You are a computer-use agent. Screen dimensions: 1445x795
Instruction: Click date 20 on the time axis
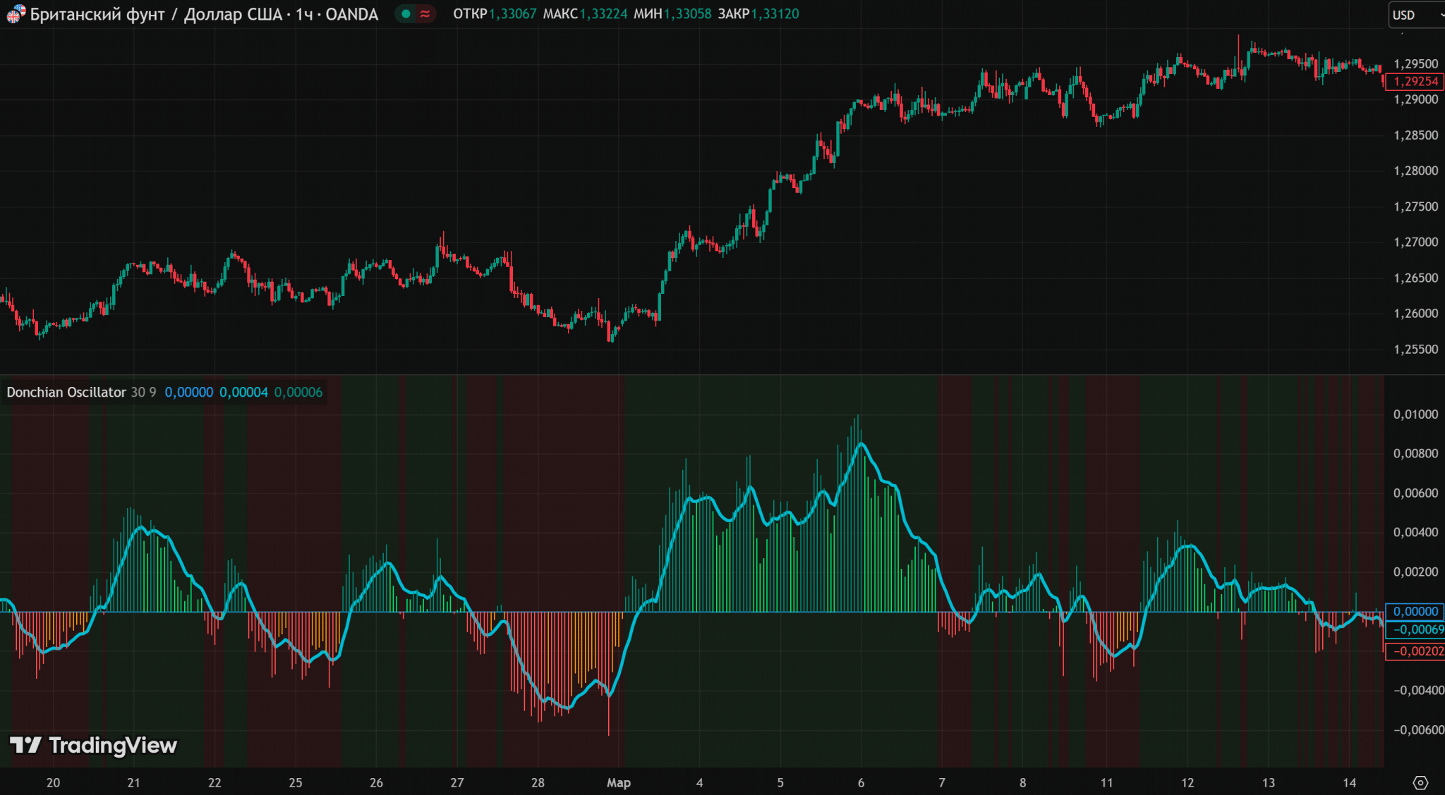pos(53,782)
